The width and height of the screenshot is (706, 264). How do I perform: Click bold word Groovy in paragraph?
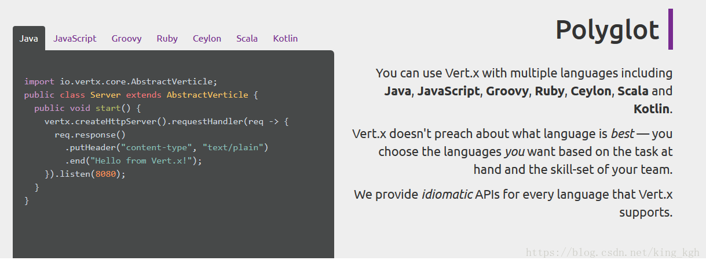507,91
